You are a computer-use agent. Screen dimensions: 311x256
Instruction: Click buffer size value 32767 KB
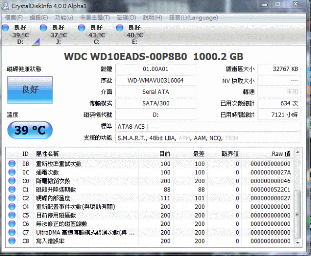pyautogui.click(x=279, y=69)
